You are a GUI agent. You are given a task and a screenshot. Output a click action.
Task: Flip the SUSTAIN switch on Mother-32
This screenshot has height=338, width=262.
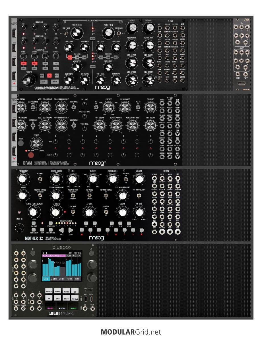[x=106, y=212]
